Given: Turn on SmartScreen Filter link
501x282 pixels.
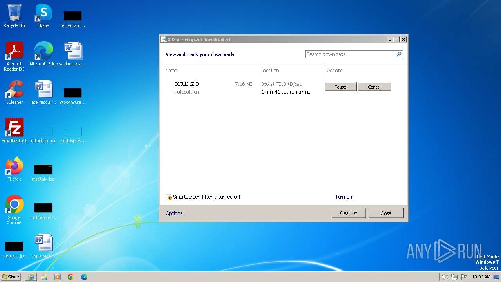Looking at the screenshot, I should point(343,197).
